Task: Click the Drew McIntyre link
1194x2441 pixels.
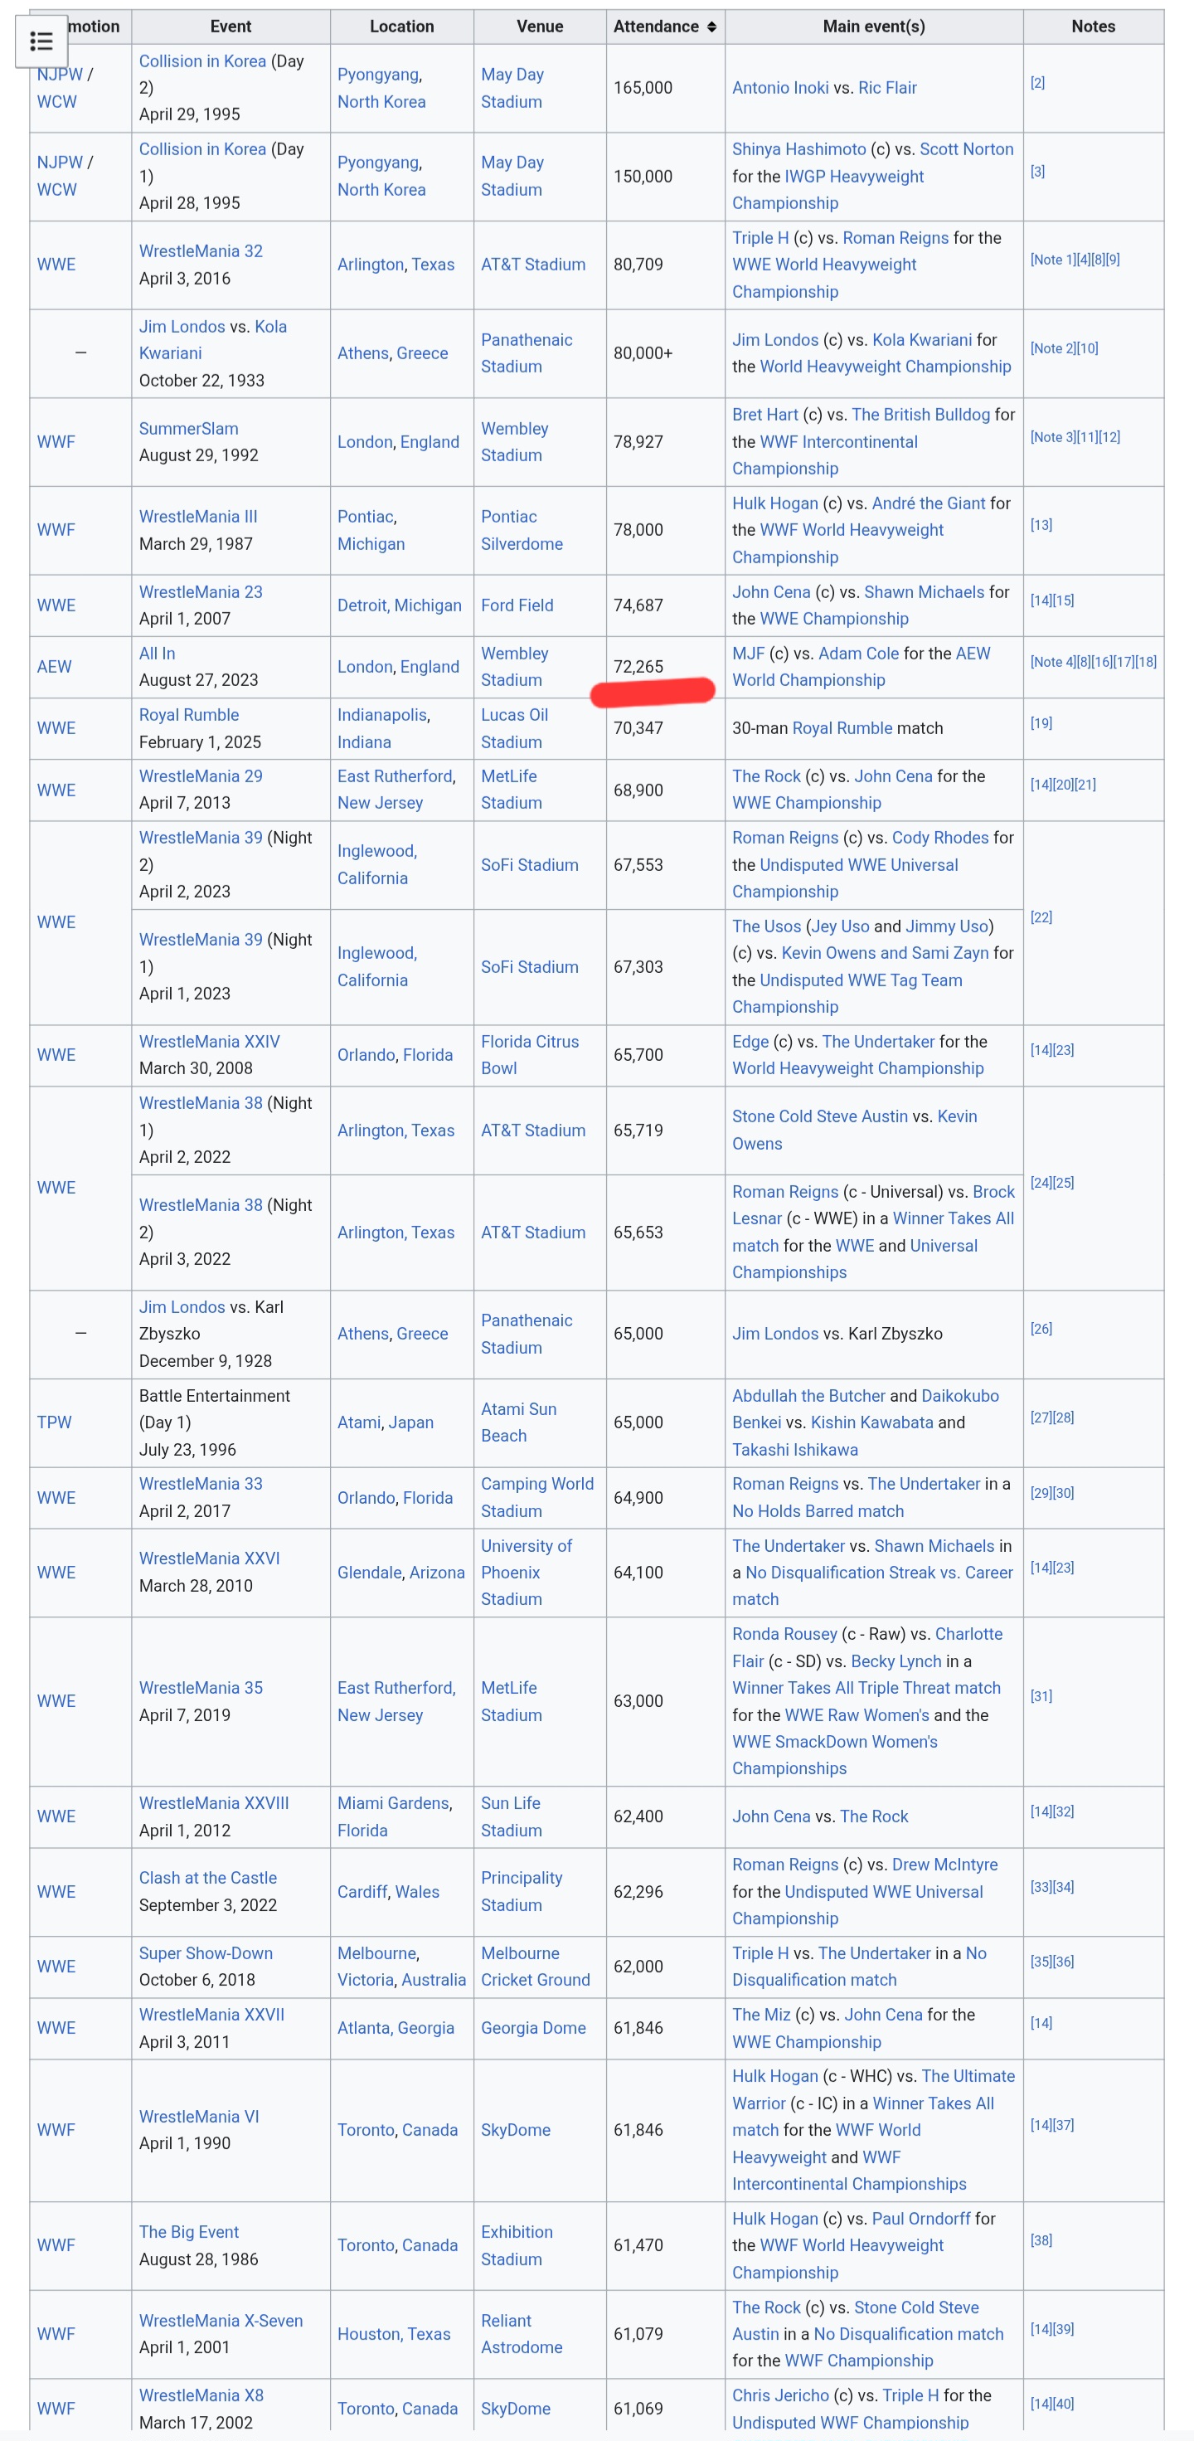Action: point(944,1865)
